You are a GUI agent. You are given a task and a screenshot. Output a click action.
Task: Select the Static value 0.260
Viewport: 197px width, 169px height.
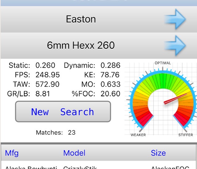[45, 65]
